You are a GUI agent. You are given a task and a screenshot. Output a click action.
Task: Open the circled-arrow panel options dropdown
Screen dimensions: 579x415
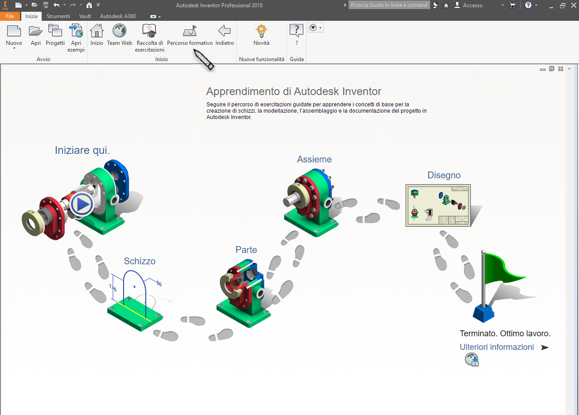pos(316,28)
